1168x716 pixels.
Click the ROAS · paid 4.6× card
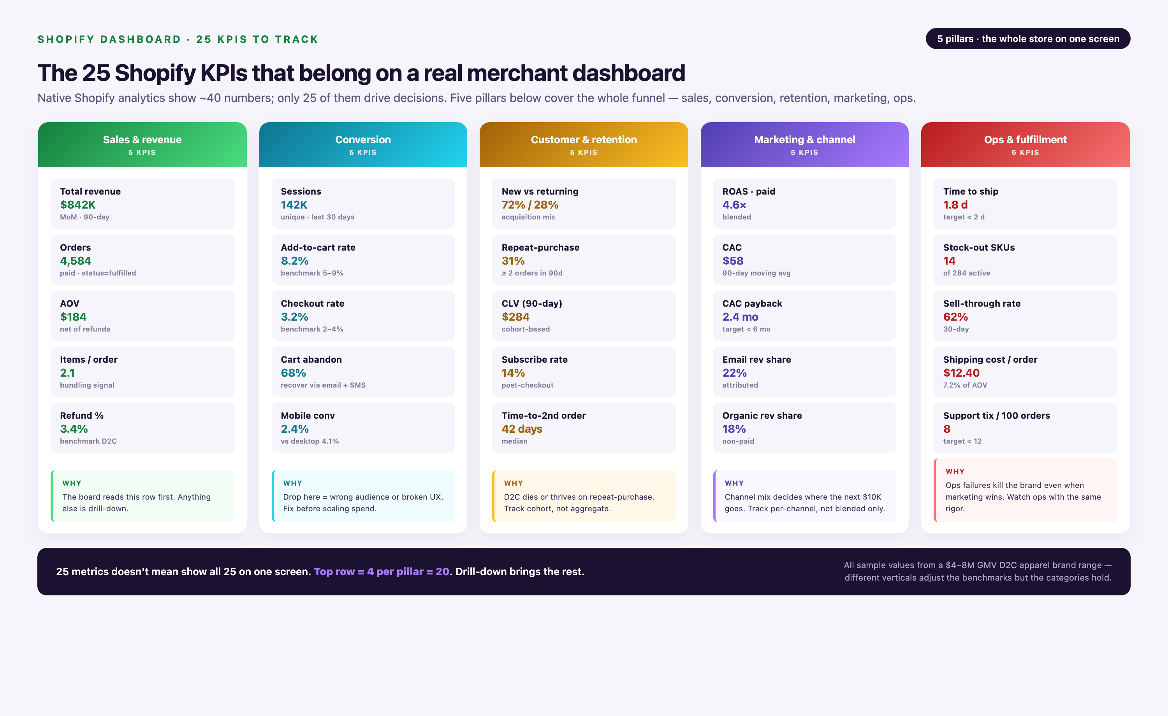pyautogui.click(x=804, y=203)
